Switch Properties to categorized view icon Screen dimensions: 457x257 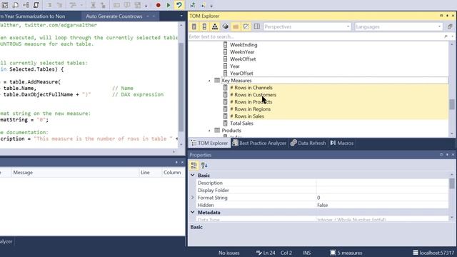[194, 166]
